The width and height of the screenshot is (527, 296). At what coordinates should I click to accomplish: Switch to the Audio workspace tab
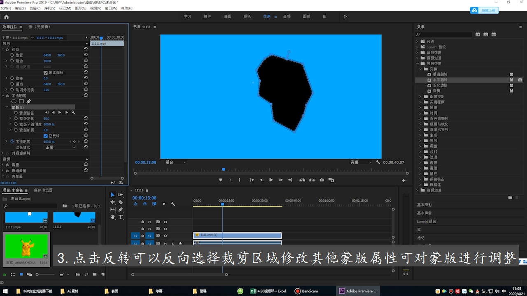click(287, 16)
